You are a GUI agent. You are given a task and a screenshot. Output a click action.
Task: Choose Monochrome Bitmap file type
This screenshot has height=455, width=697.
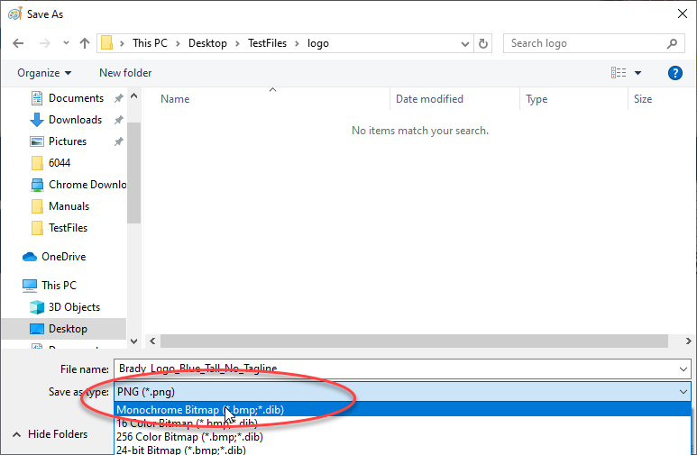(x=200, y=410)
